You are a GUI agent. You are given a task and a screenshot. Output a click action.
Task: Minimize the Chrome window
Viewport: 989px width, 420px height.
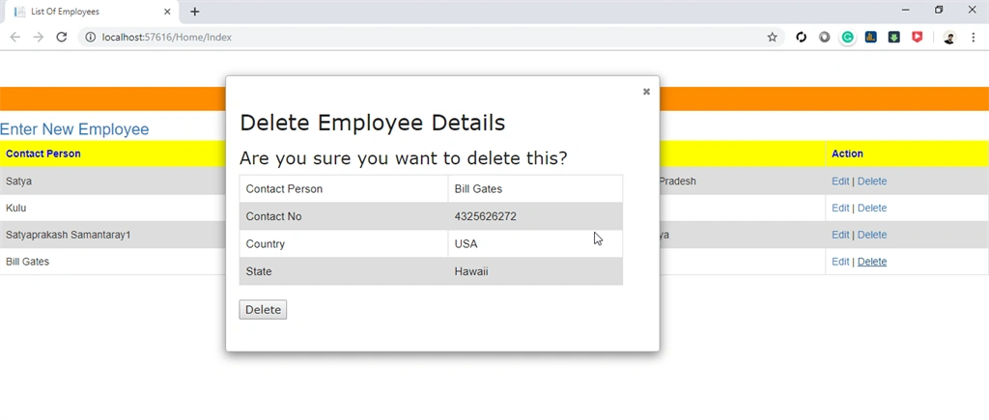pyautogui.click(x=906, y=10)
